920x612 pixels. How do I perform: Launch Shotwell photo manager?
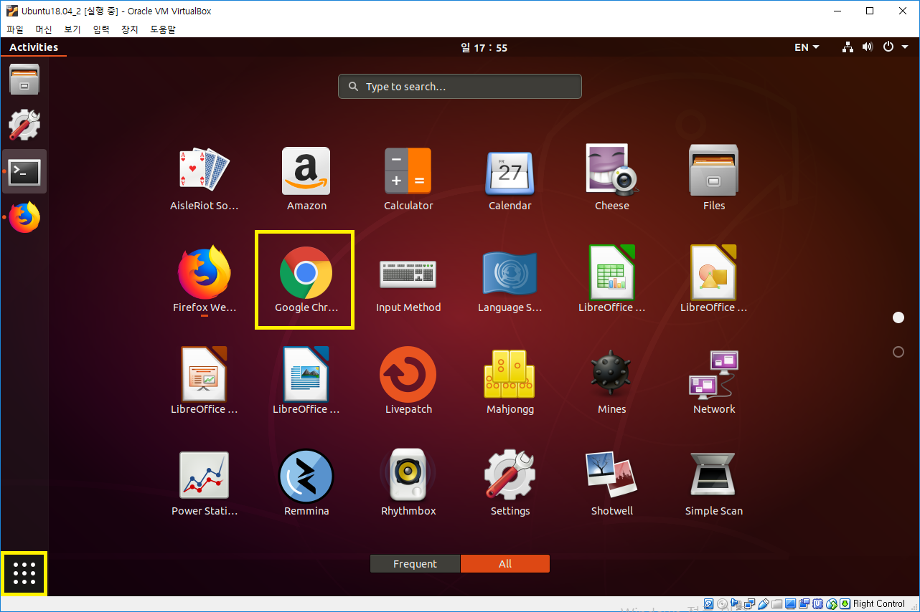tap(612, 484)
